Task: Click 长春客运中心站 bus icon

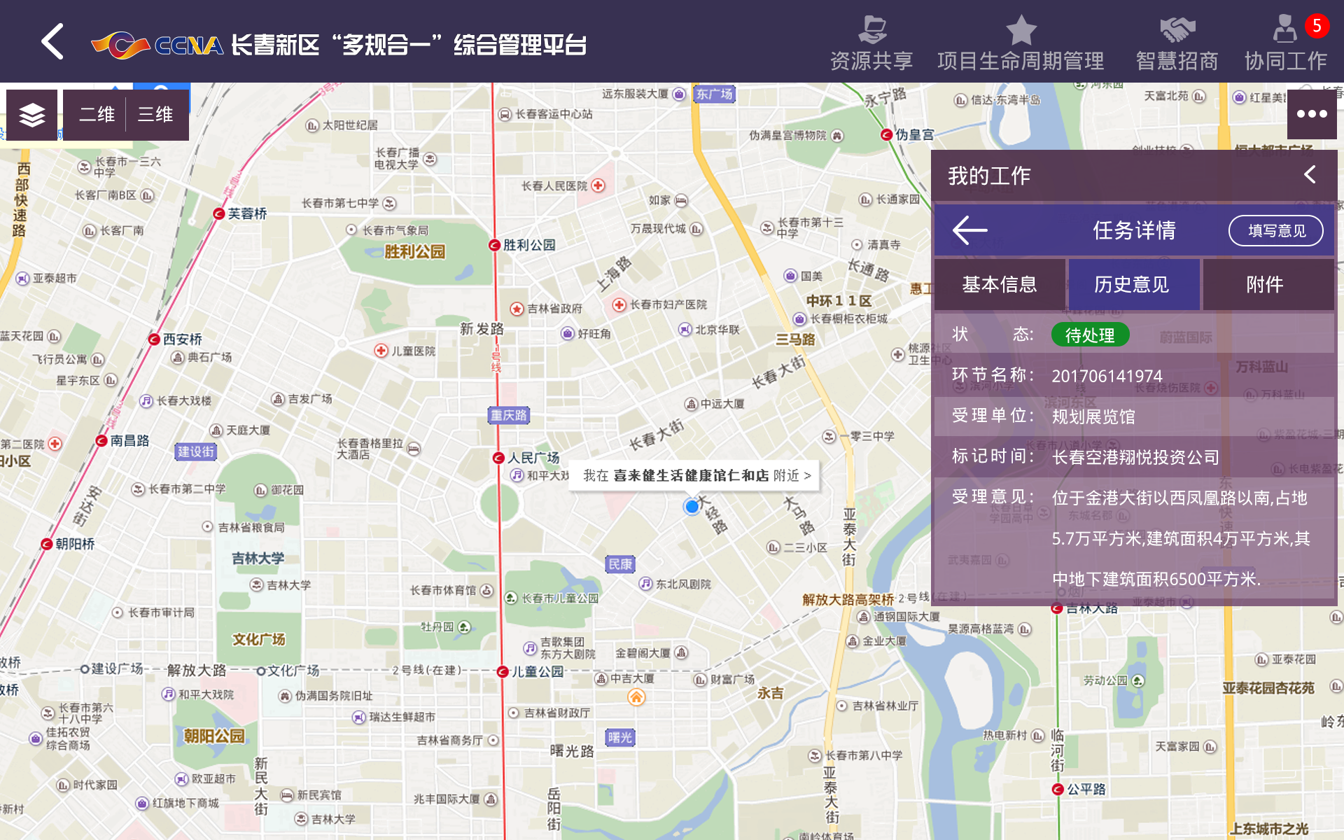Action: [x=505, y=114]
